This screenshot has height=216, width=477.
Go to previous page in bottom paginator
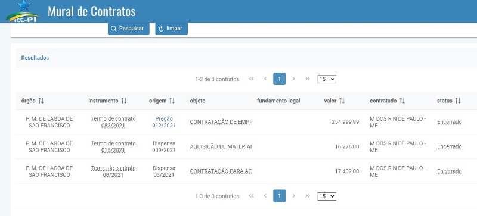[265, 196]
